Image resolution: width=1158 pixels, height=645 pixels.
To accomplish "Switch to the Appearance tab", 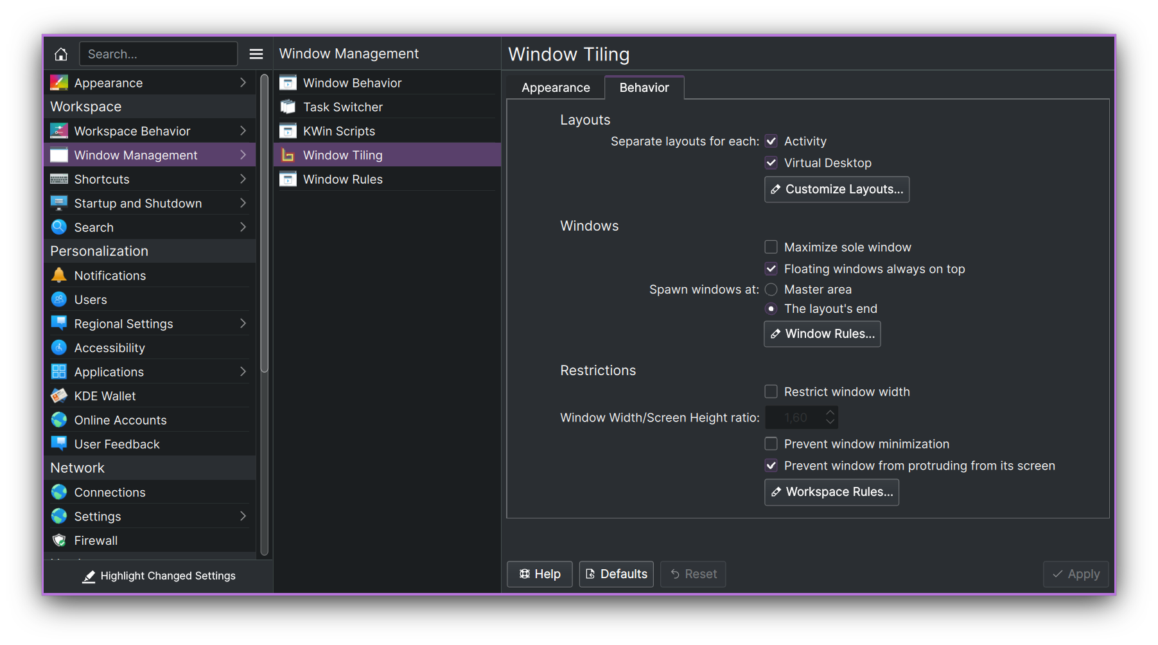I will [x=556, y=88].
